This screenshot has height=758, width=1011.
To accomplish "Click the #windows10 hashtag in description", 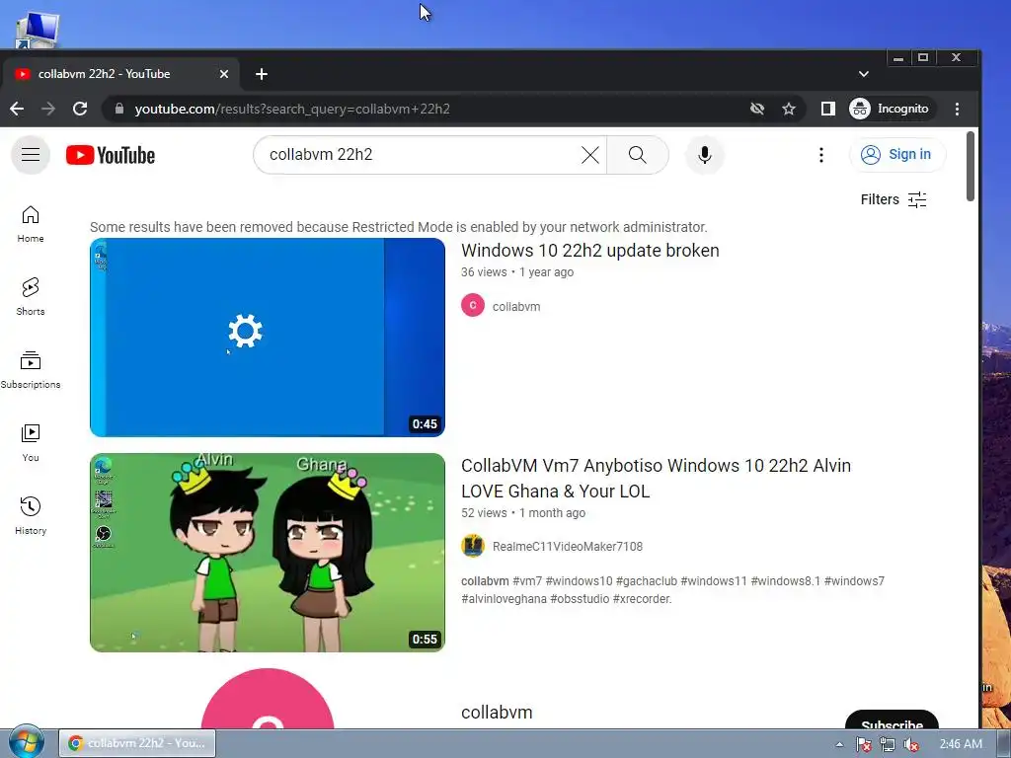I will click(579, 581).
